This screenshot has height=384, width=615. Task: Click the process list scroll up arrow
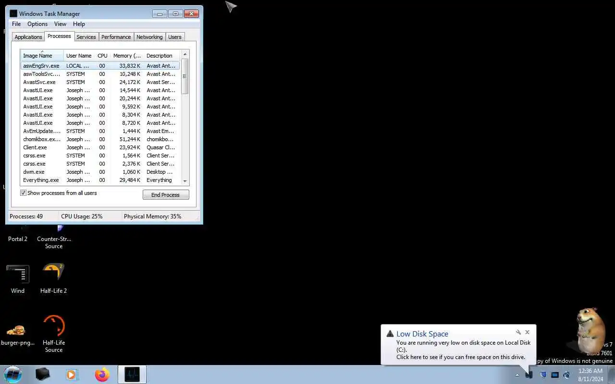point(185,53)
